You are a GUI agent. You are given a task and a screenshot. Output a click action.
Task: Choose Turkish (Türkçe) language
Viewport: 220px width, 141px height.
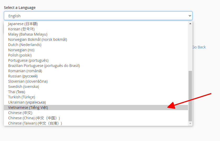pyautogui.click(x=21, y=97)
